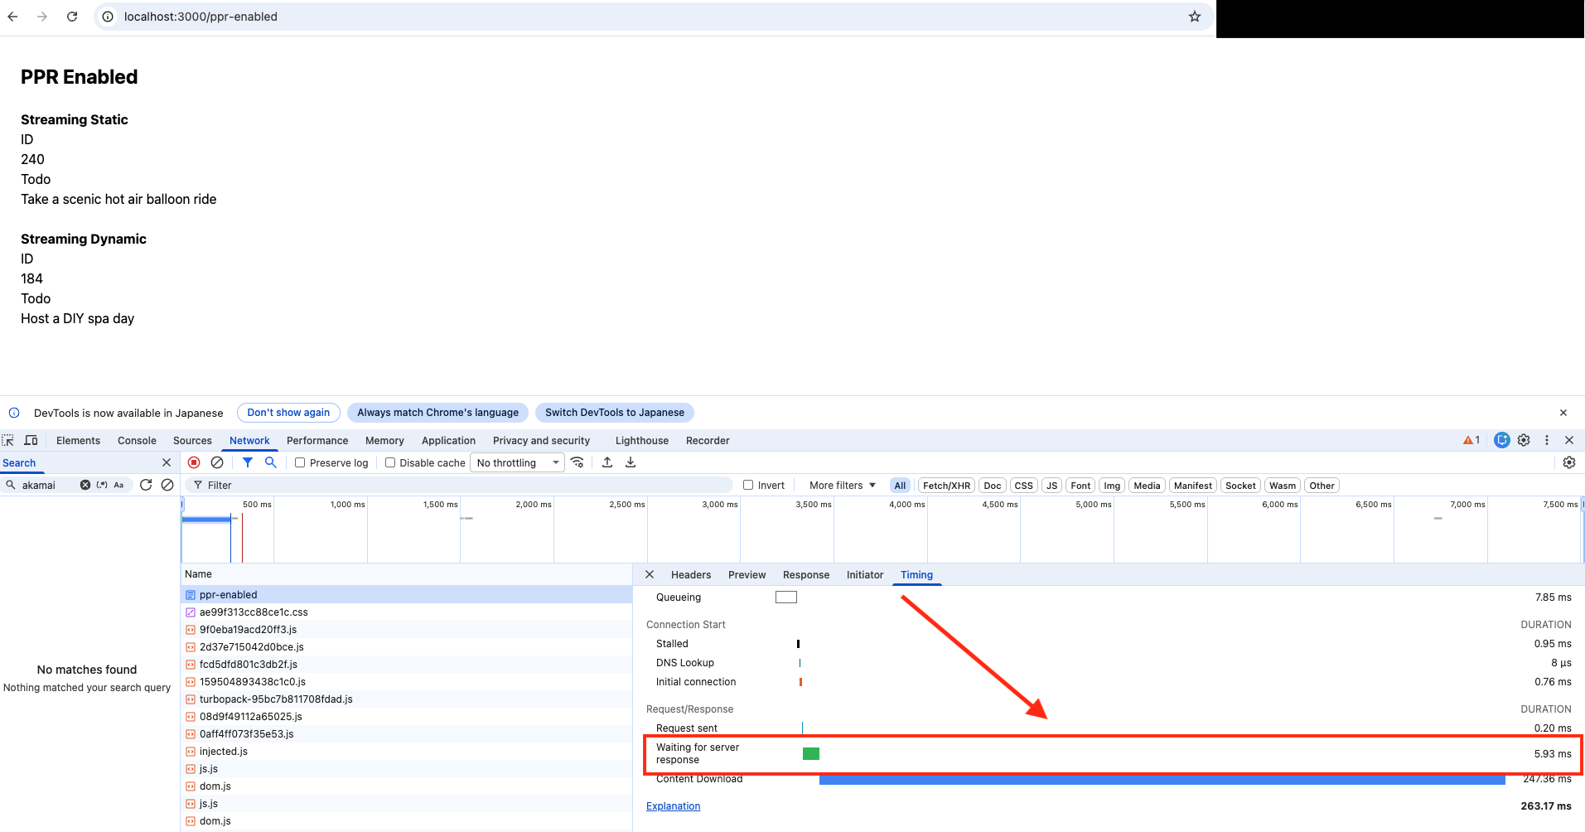Refresh the search results

pyautogui.click(x=146, y=485)
